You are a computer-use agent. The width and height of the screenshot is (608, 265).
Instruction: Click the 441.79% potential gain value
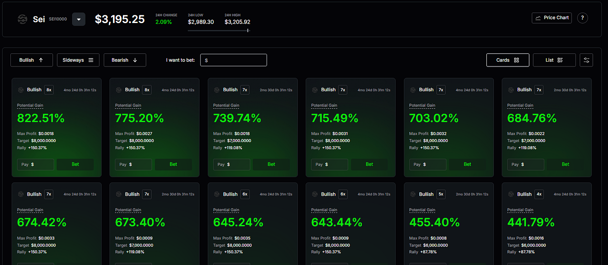[x=531, y=222]
